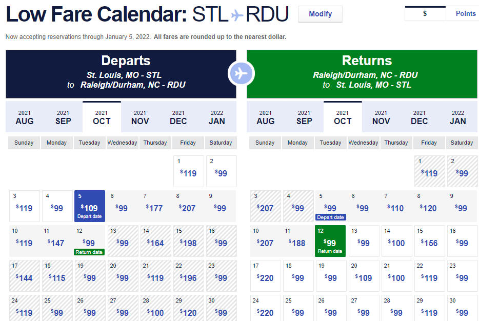Choose the October 1 departure fare of $119

coord(189,171)
